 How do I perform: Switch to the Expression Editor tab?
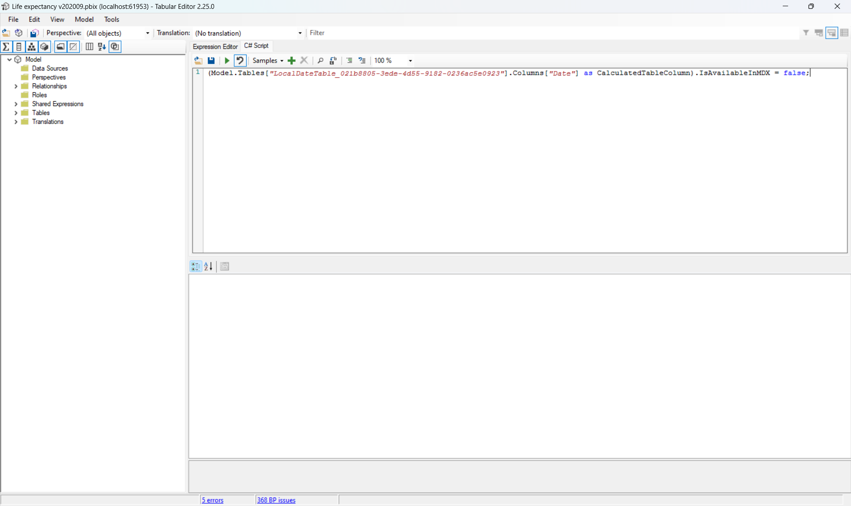click(x=215, y=47)
